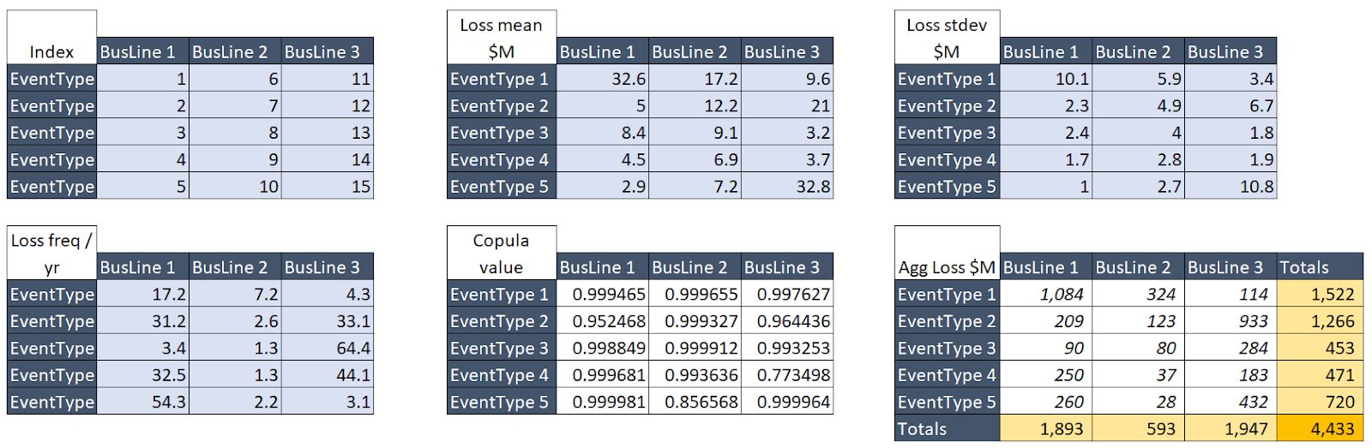The width and height of the screenshot is (1372, 448).
Task: Select the loss frequency value 44.1
Action: 328,375
